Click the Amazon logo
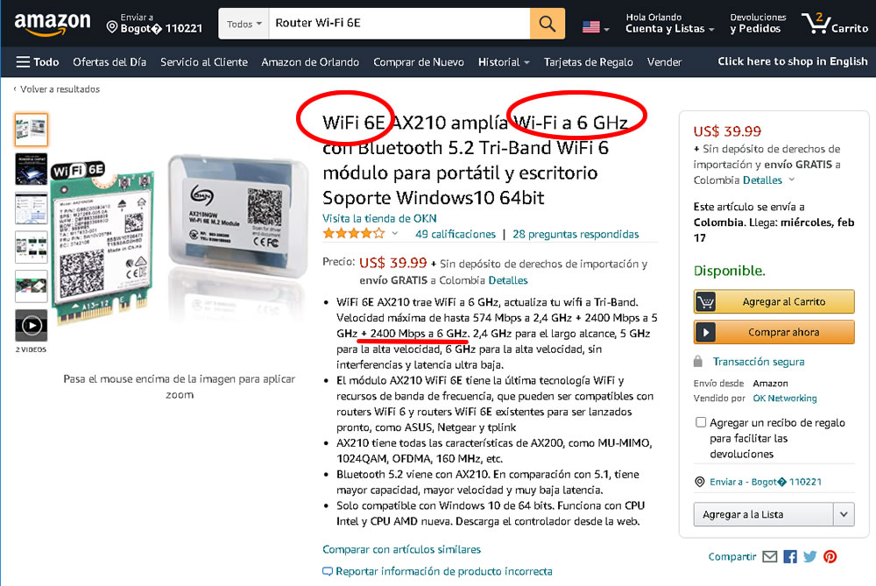Screen dimensions: 876x586 click(x=52, y=24)
